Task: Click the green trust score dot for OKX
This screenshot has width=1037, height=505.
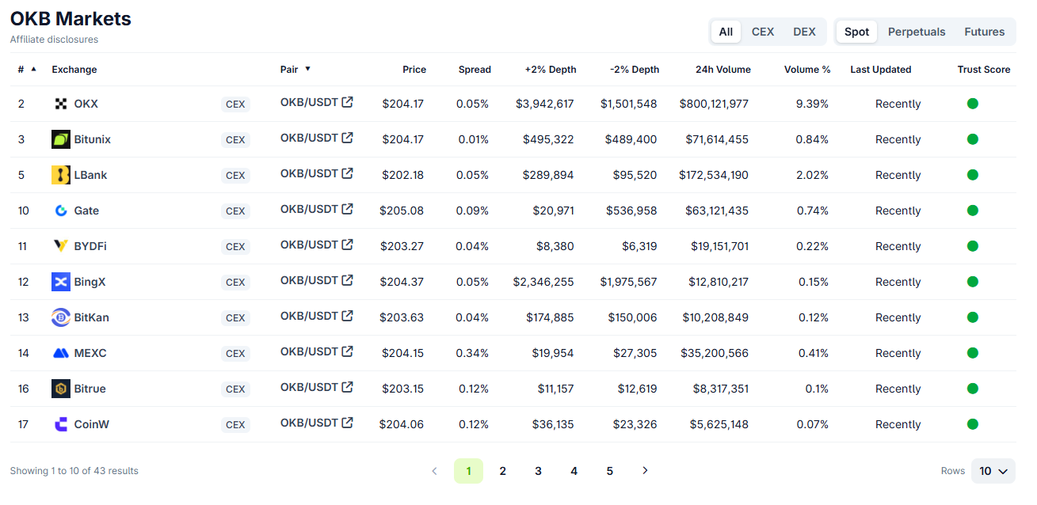Action: [x=972, y=104]
